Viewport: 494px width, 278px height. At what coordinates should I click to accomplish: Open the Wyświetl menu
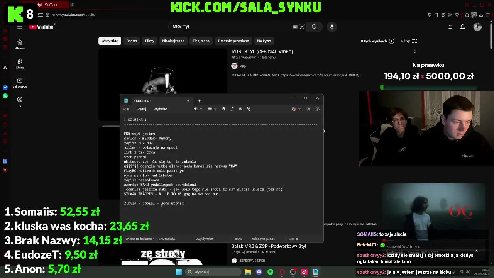(161, 109)
